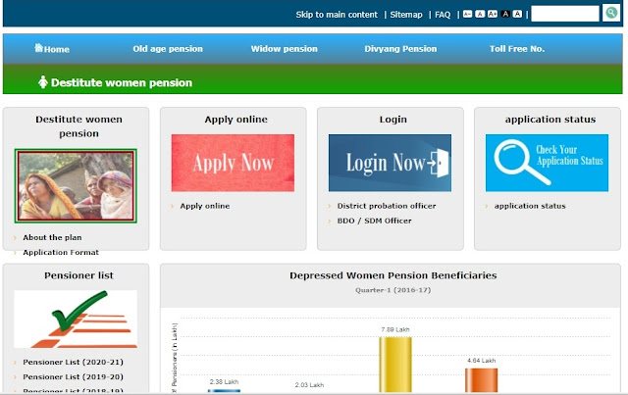Open Skip to main content link

pyautogui.click(x=337, y=15)
